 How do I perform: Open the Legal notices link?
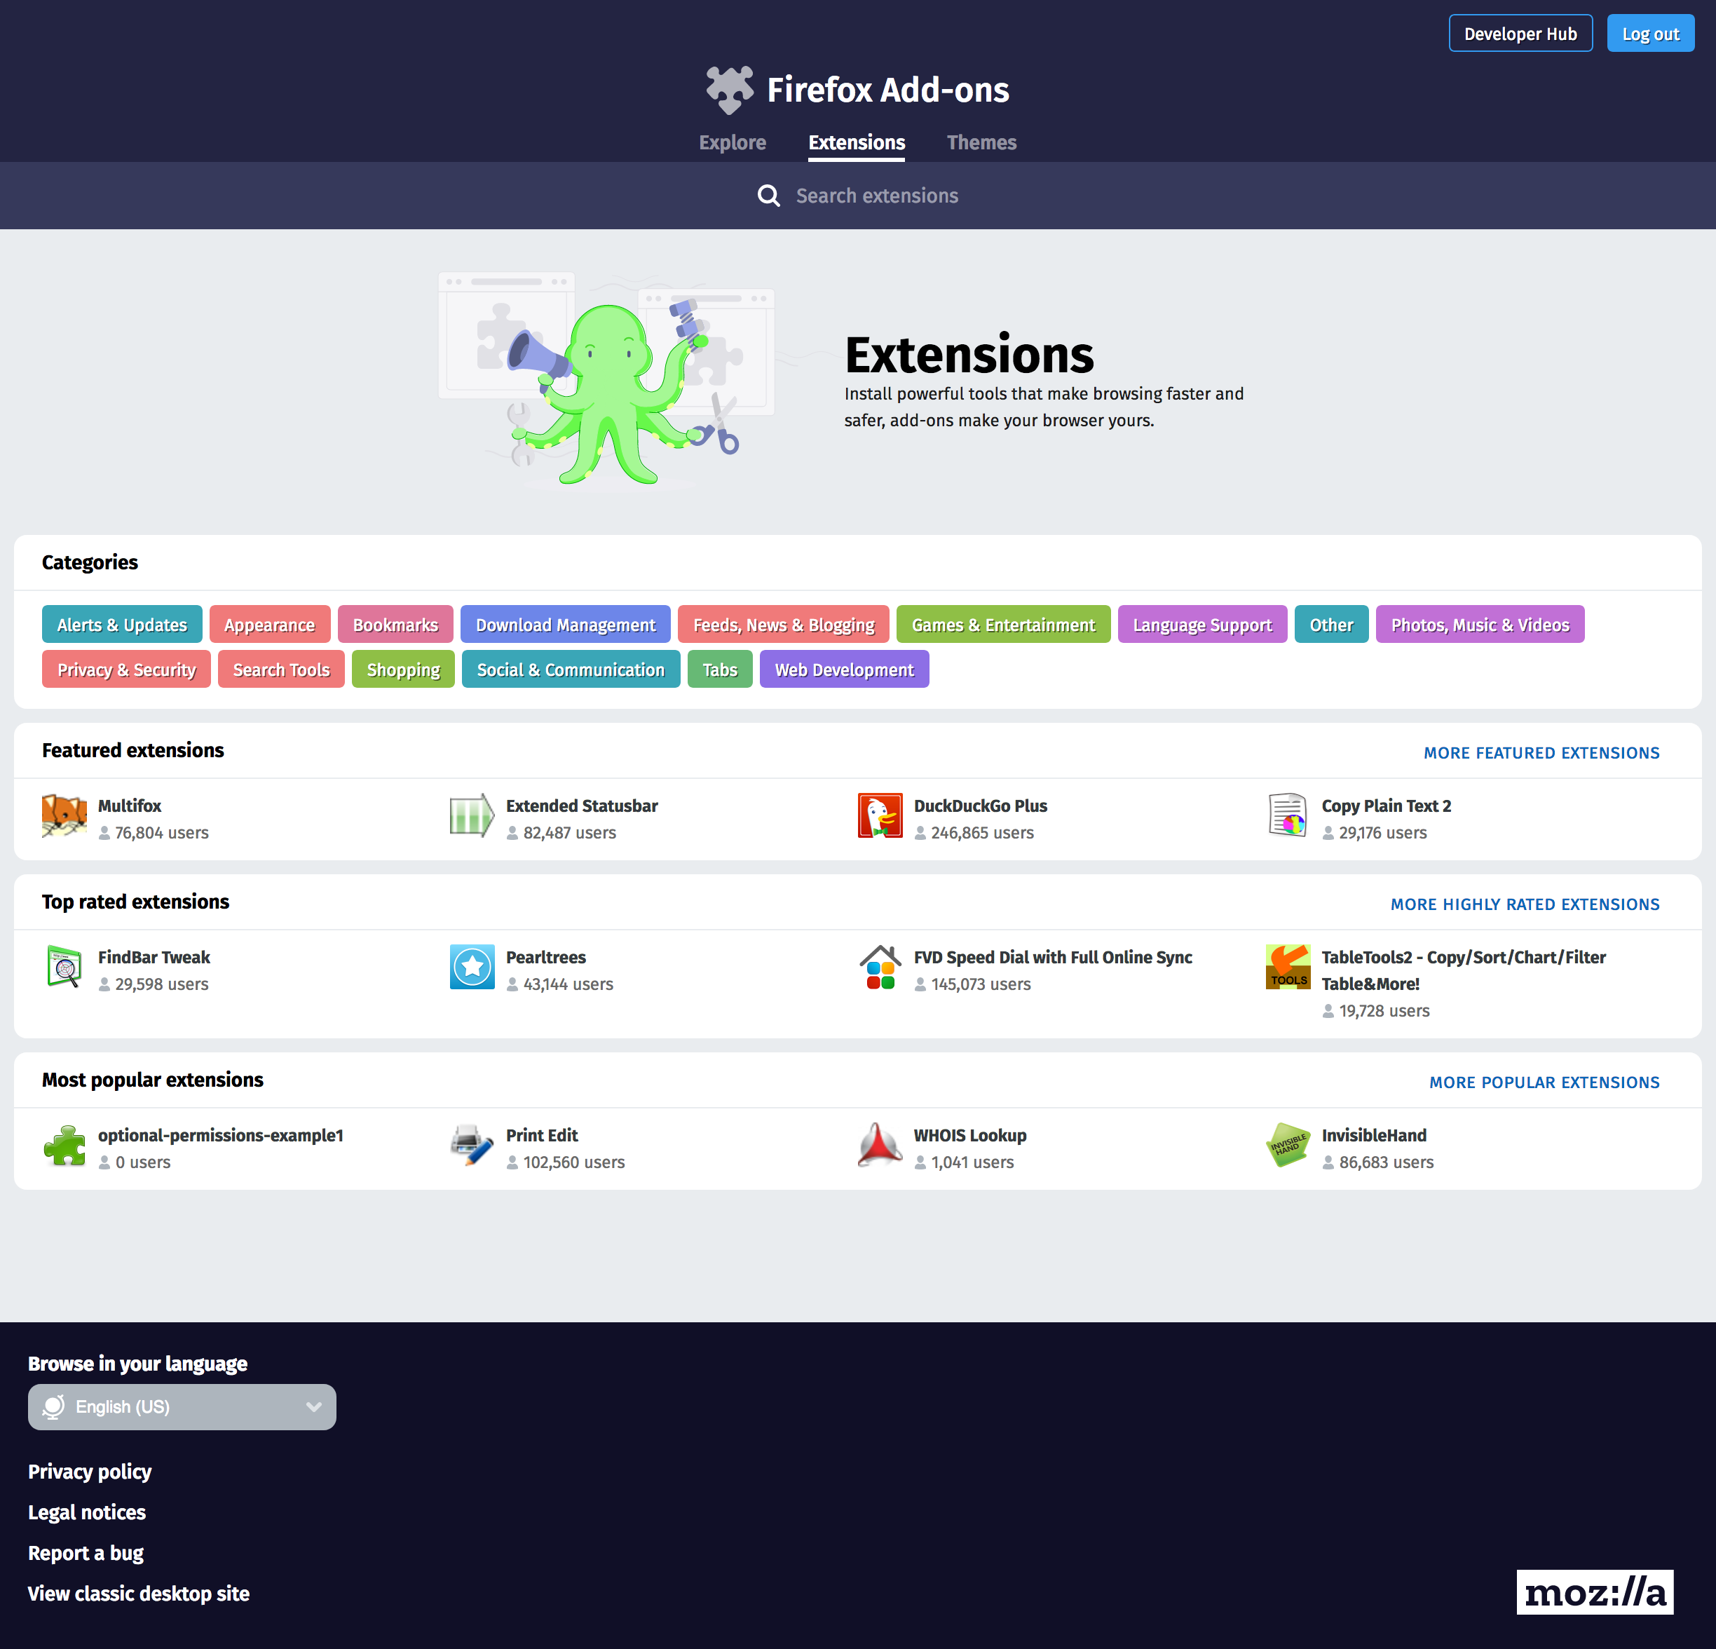[87, 1512]
